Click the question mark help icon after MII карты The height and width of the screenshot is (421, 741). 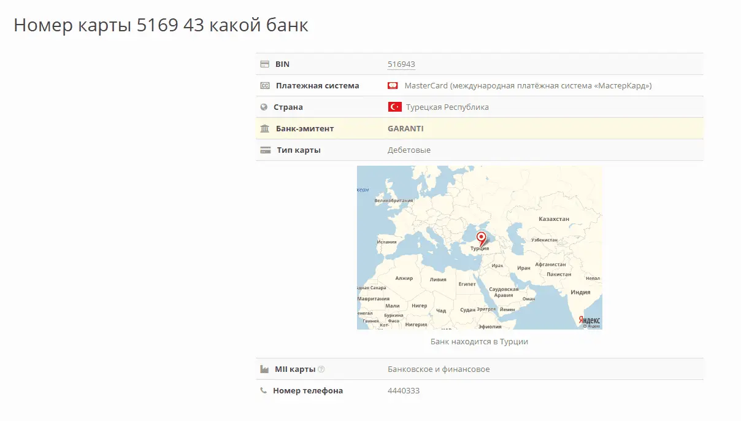tap(321, 369)
